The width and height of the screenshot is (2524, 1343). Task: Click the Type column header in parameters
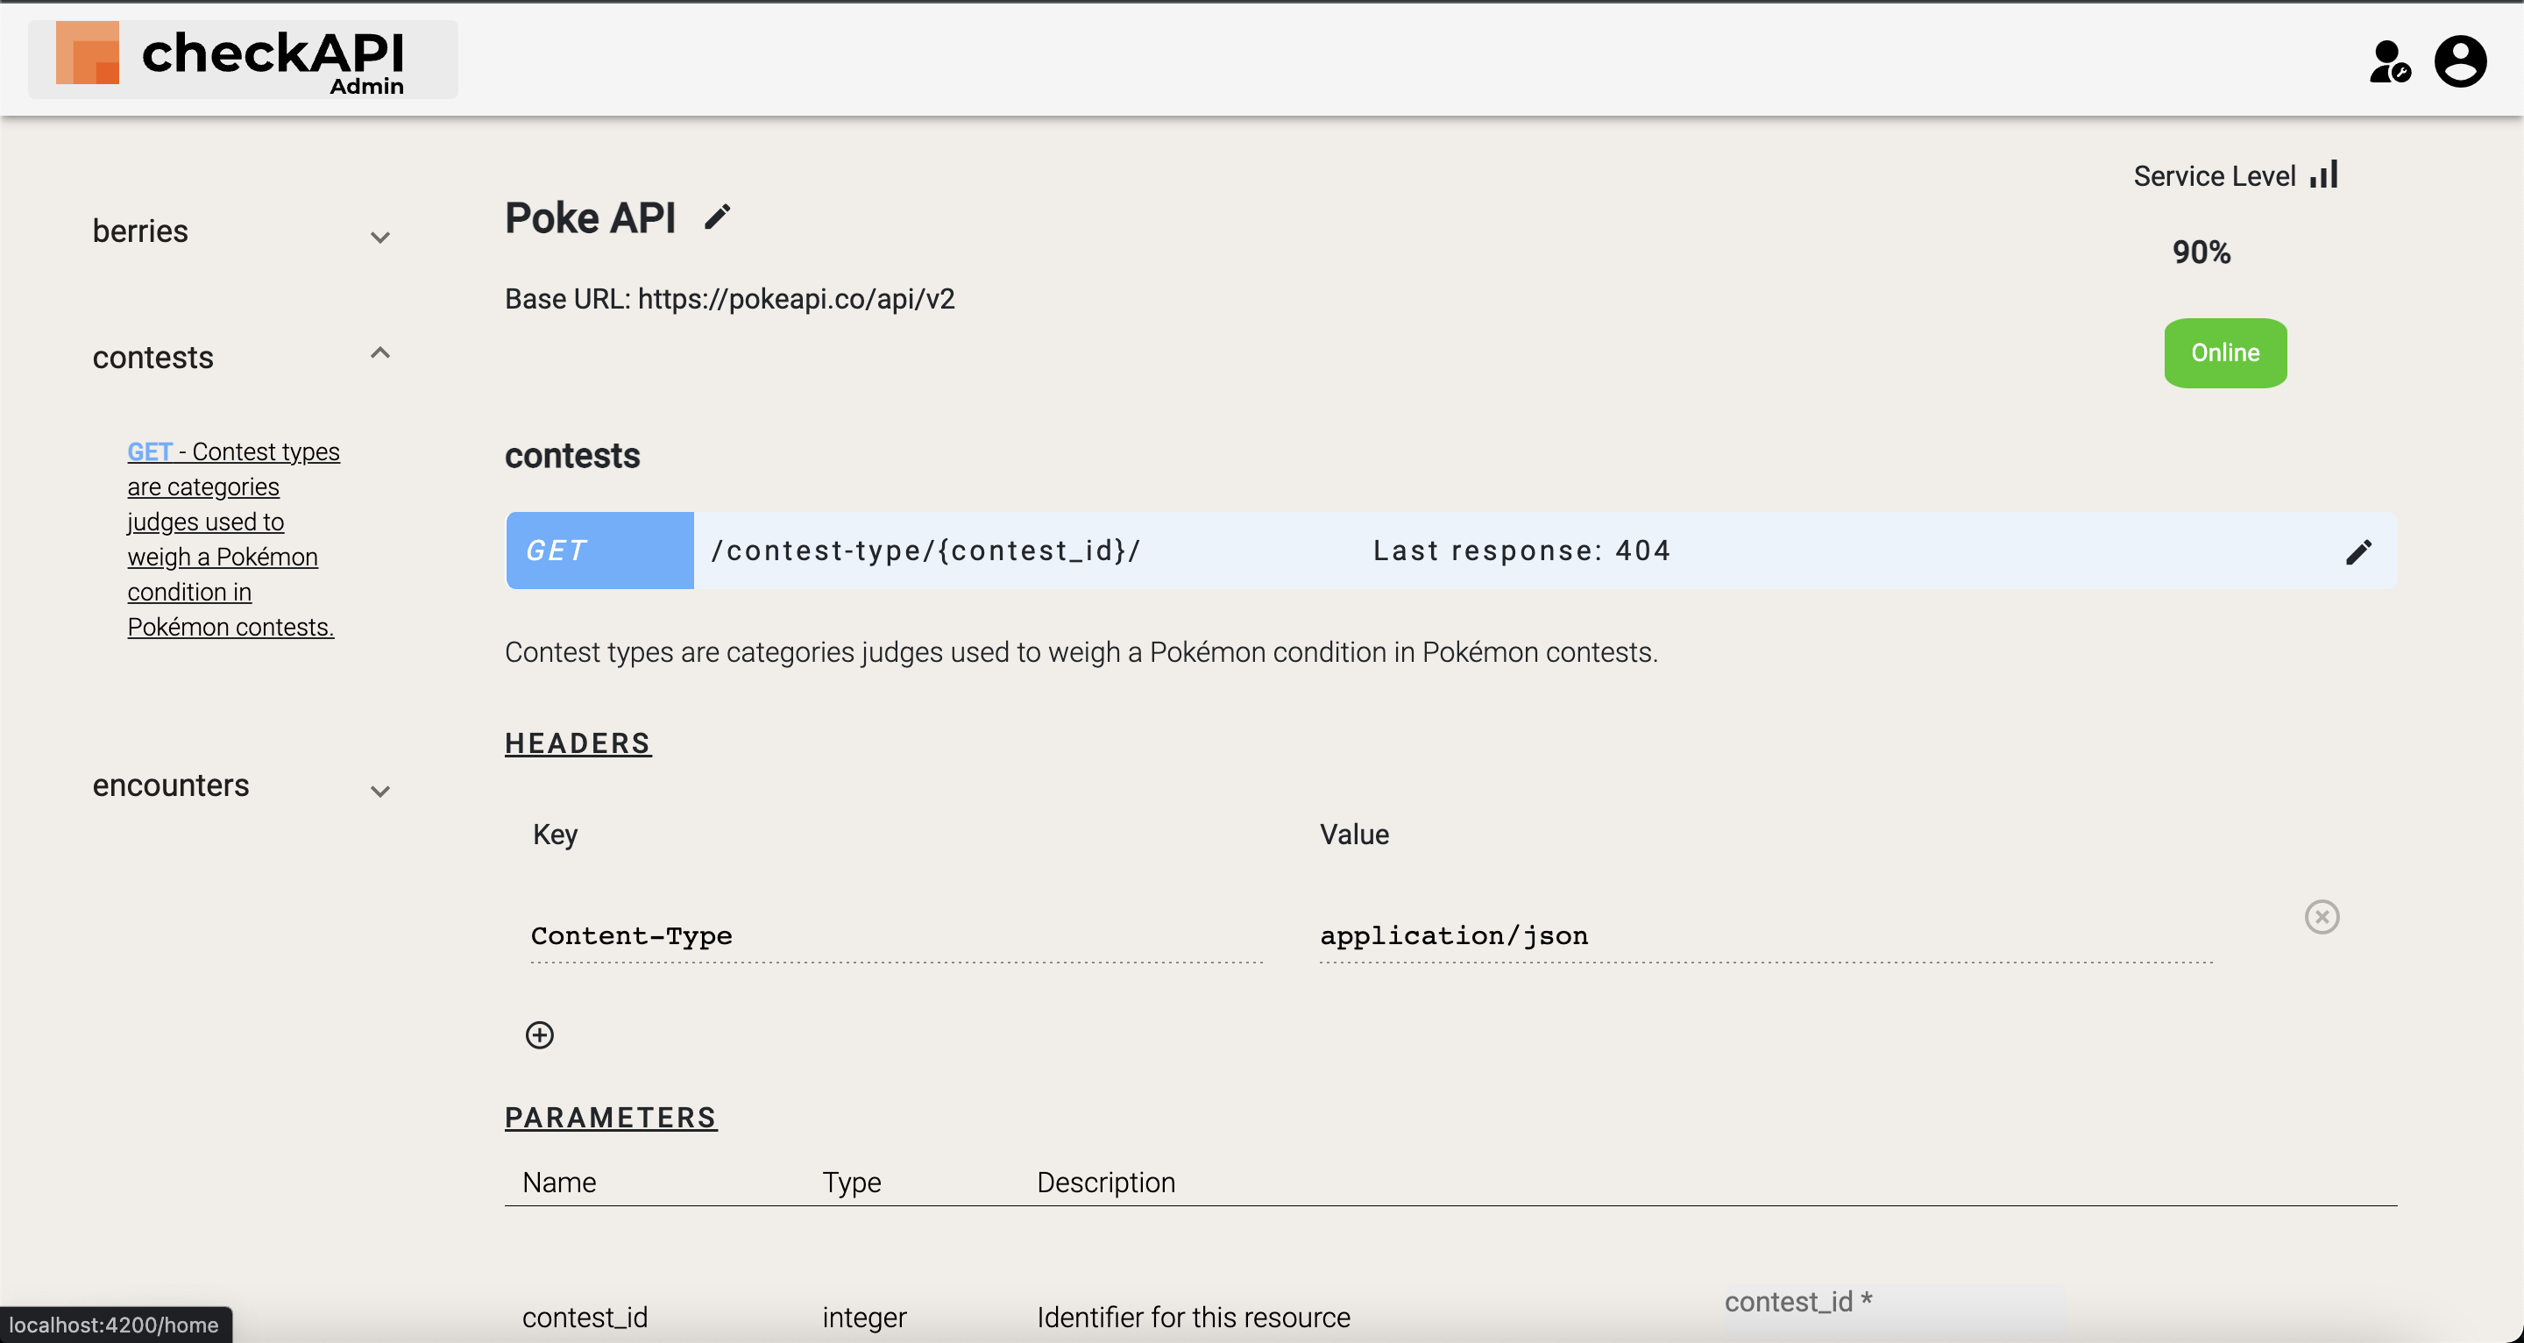[x=852, y=1183]
